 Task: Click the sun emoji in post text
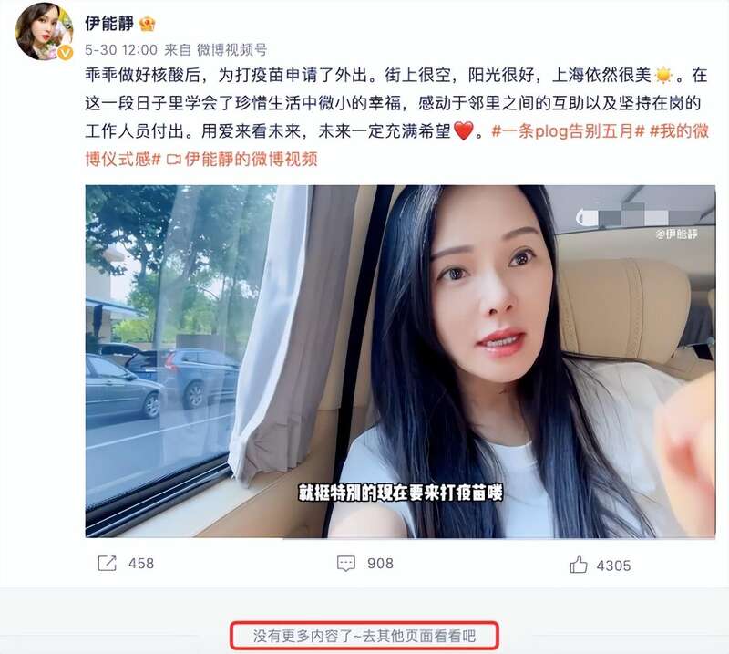pos(663,76)
